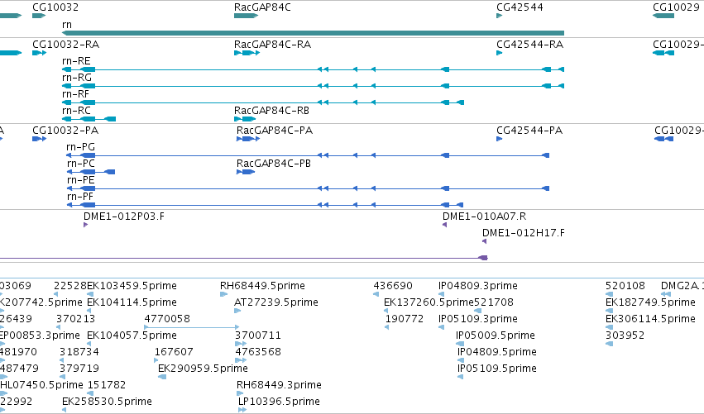Select the 167607 EST label
The width and height of the screenshot is (704, 414).
click(x=174, y=353)
